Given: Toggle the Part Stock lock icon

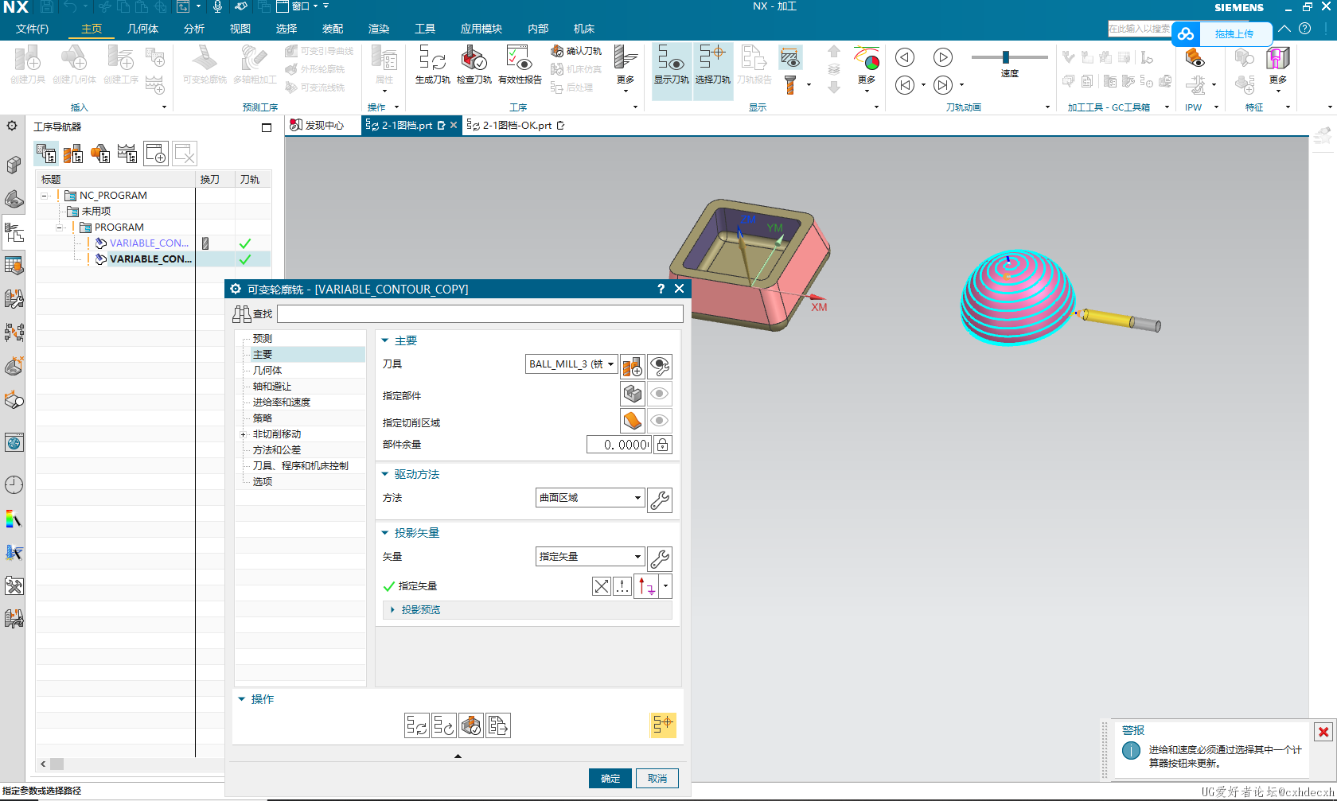Looking at the screenshot, I should click(662, 445).
